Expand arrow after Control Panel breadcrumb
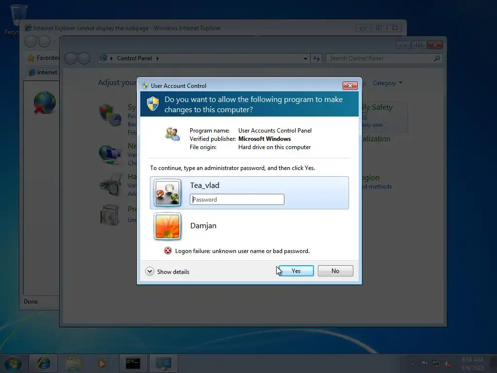The image size is (497, 373). pyautogui.click(x=158, y=58)
